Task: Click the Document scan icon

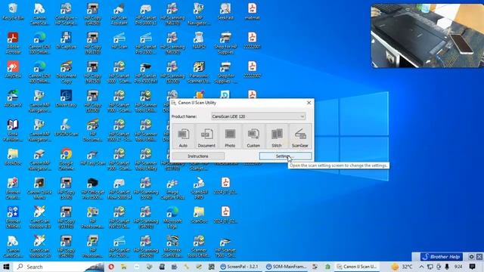Action: coord(206,136)
